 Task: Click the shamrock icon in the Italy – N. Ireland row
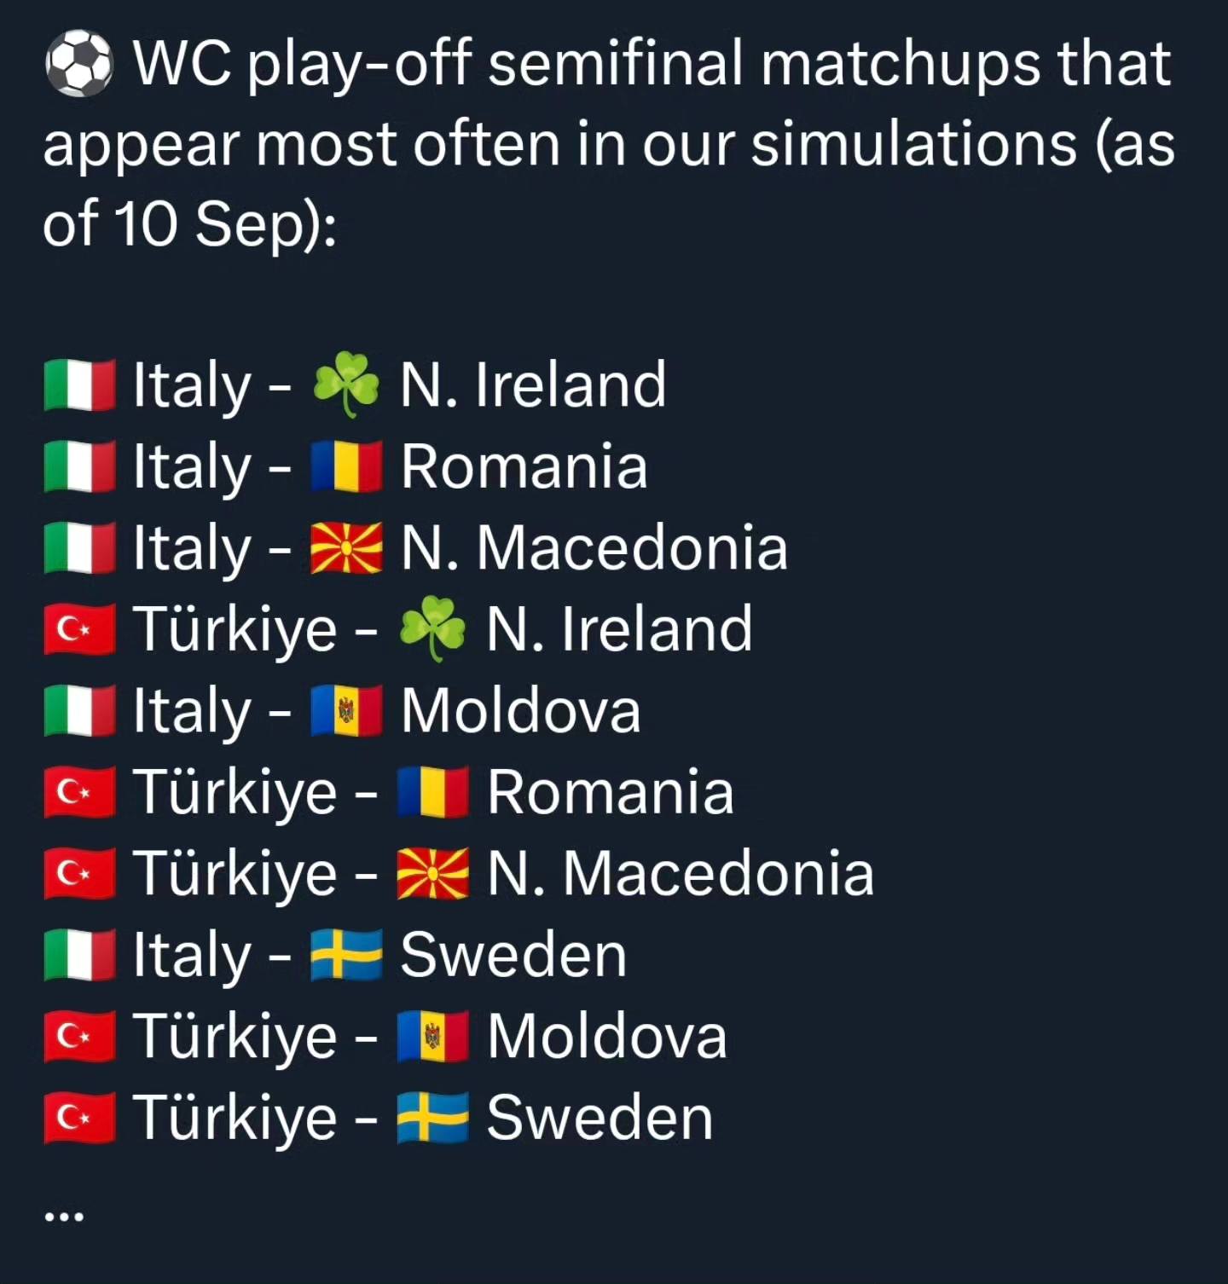(345, 385)
